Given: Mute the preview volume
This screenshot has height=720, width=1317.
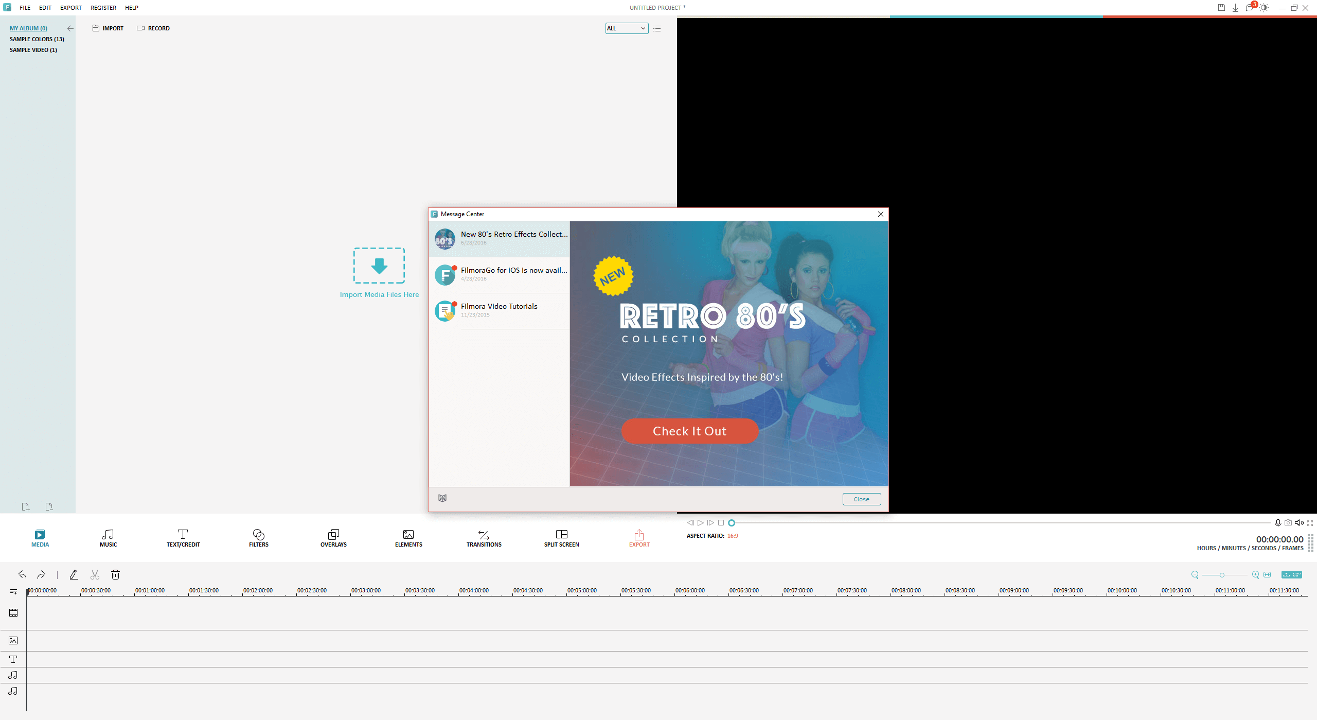Looking at the screenshot, I should pos(1299,523).
